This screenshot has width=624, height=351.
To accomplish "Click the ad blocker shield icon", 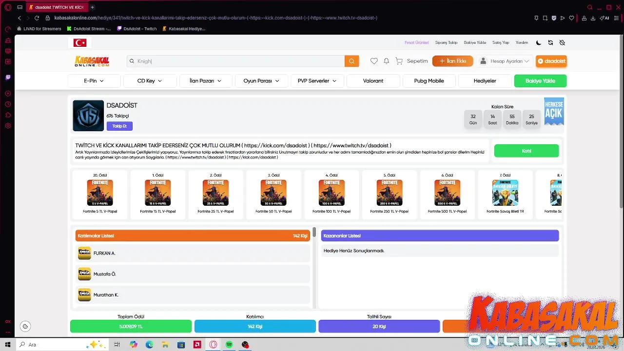I will 554,18.
